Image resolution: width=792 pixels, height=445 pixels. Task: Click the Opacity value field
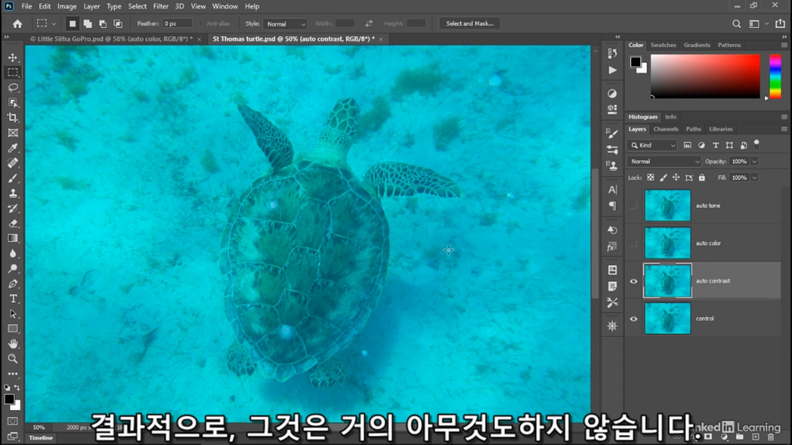[x=739, y=161]
